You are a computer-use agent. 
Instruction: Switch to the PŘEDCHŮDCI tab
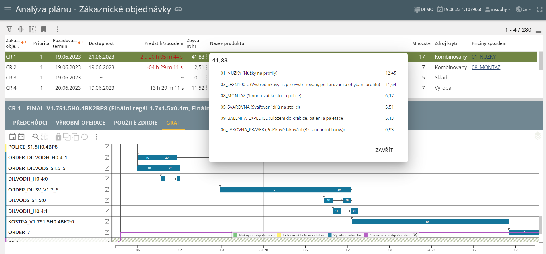pyautogui.click(x=30, y=123)
